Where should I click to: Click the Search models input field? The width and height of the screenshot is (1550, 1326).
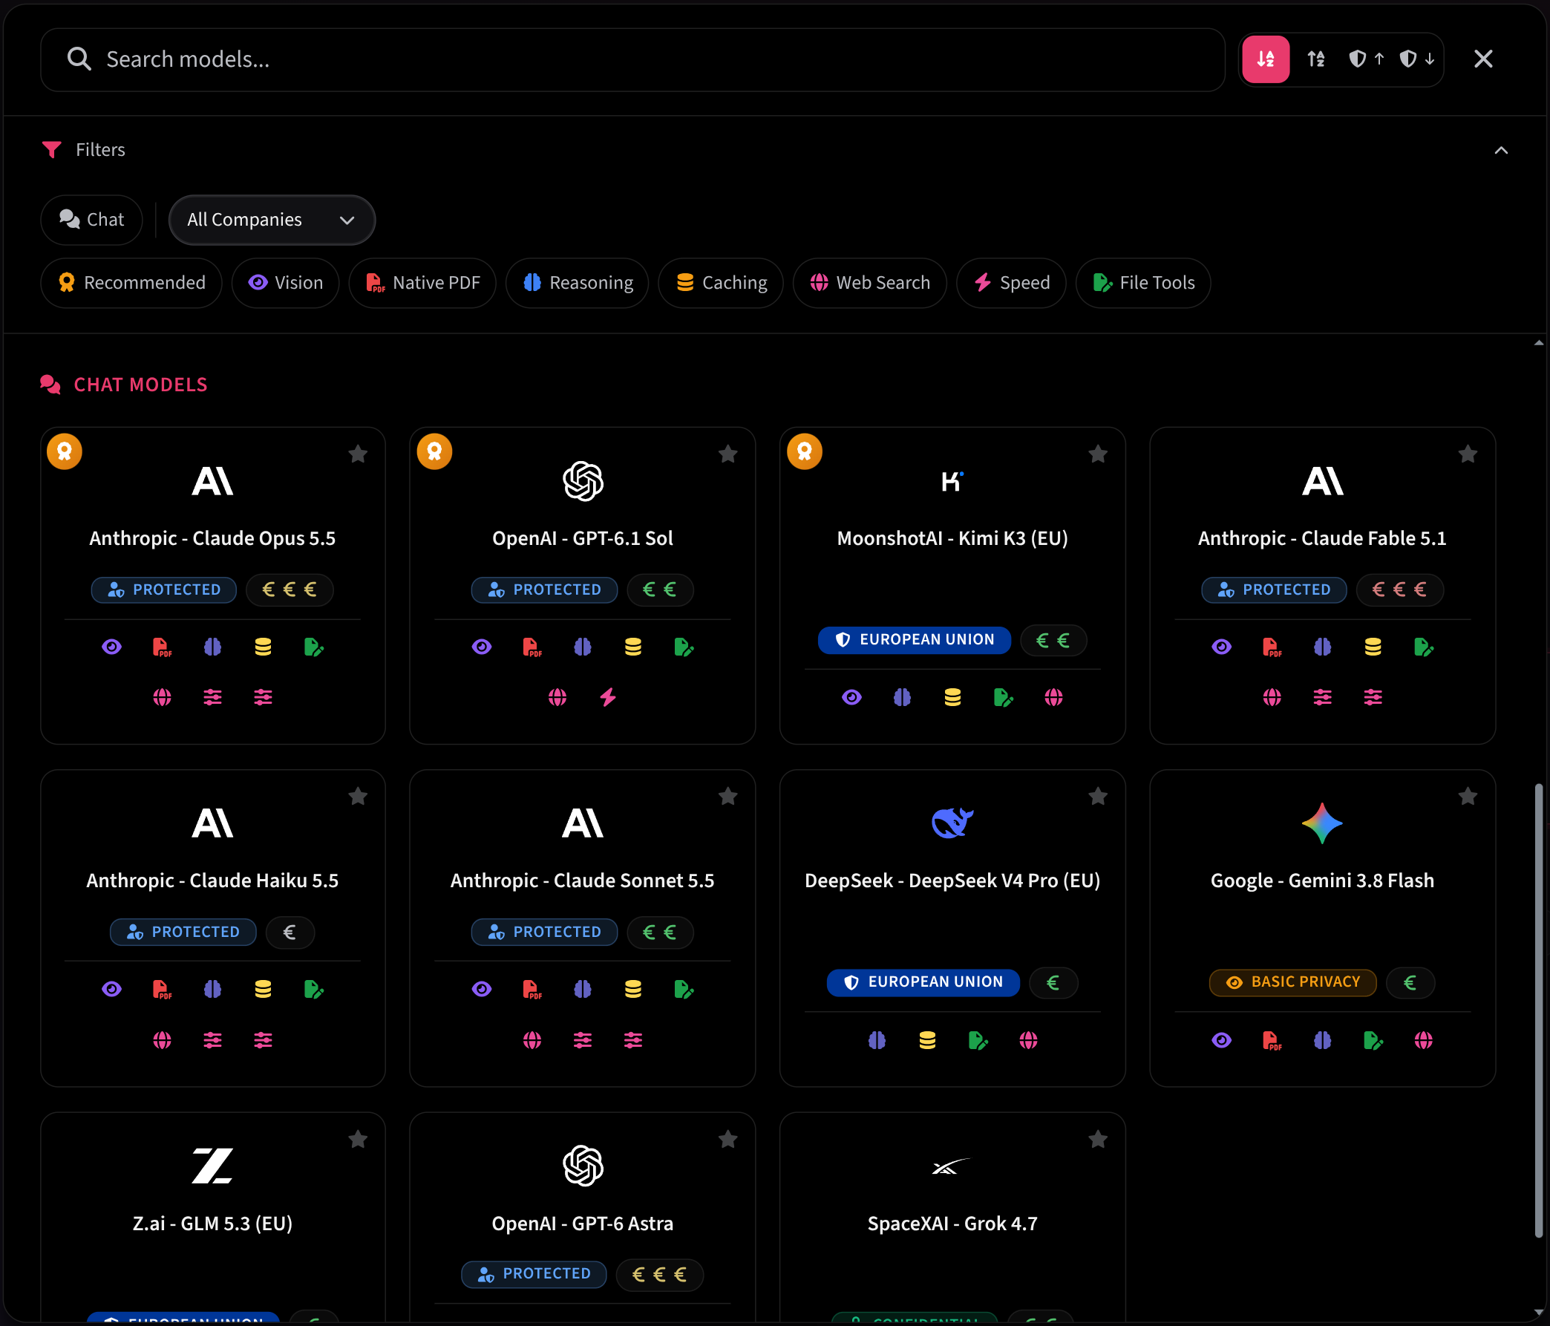click(x=632, y=59)
